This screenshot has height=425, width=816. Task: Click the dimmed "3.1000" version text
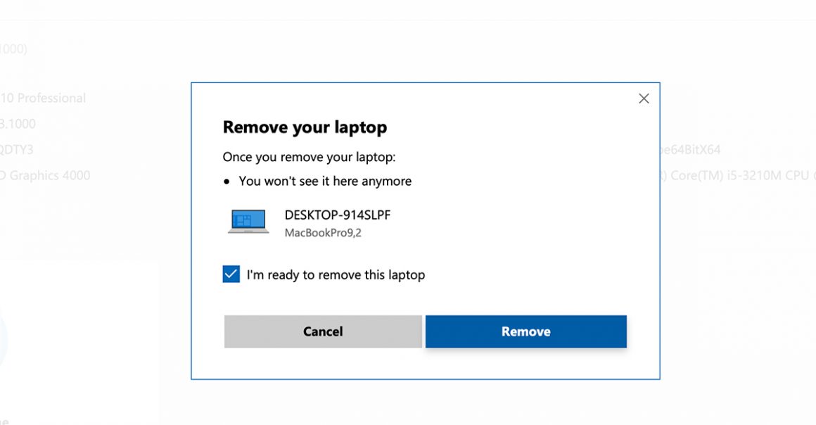point(18,124)
